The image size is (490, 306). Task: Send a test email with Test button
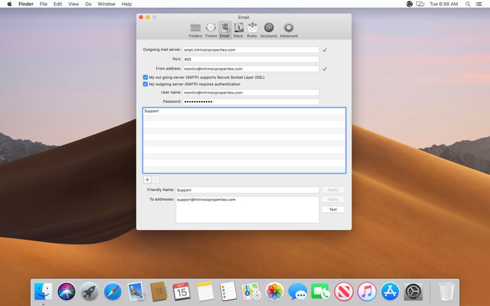(333, 209)
